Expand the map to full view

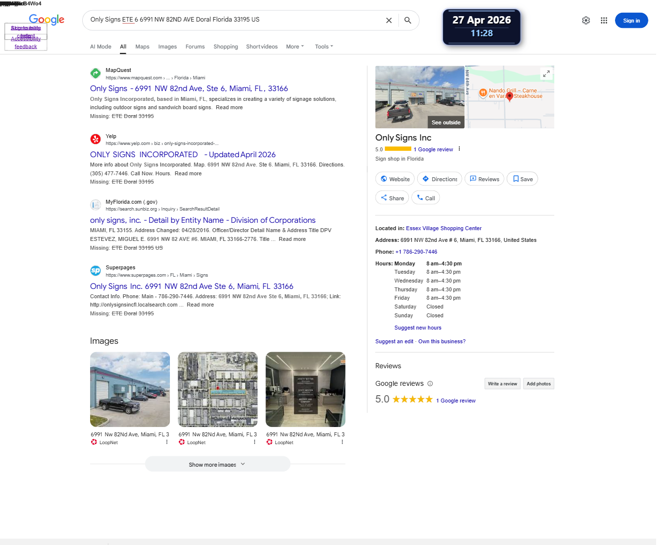coord(546,73)
